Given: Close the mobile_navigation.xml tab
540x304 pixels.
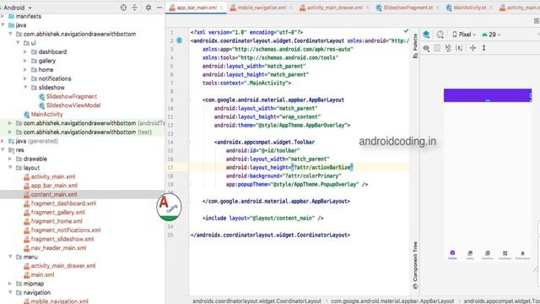Looking at the screenshot, I should pyautogui.click(x=291, y=8).
